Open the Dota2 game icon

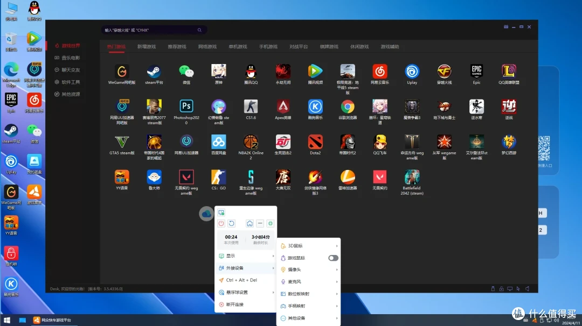(x=315, y=145)
